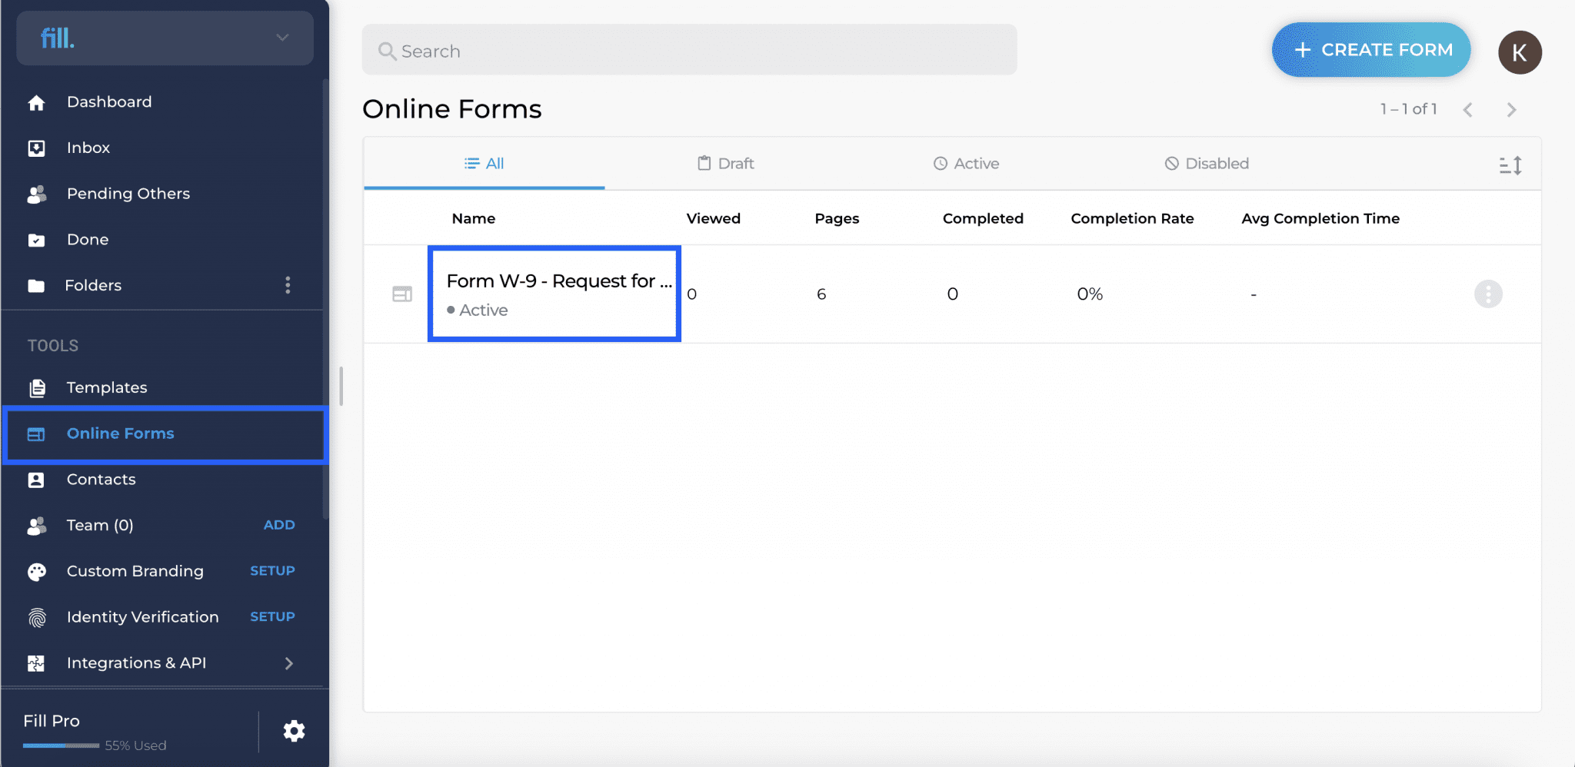
Task: Click the Integrations & API puzzle icon
Action: tap(36, 663)
